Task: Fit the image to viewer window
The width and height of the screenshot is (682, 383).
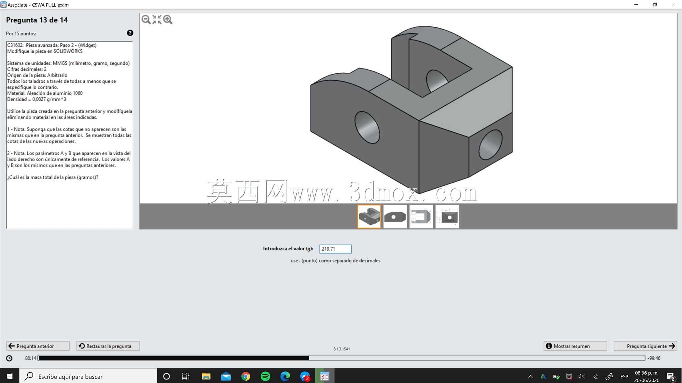Action: (x=157, y=20)
